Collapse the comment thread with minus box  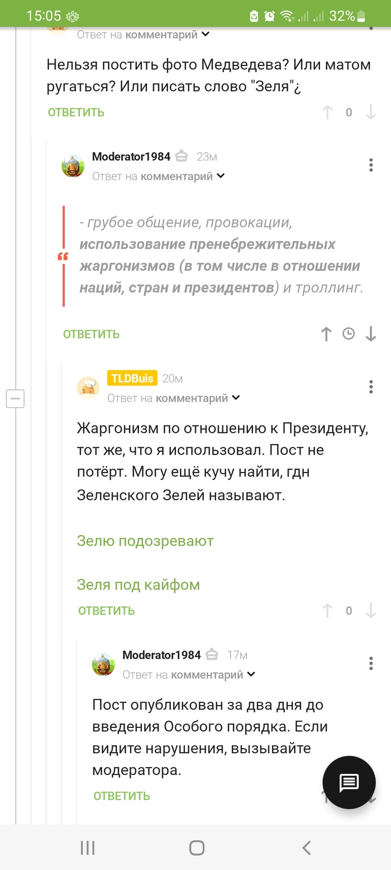15,399
